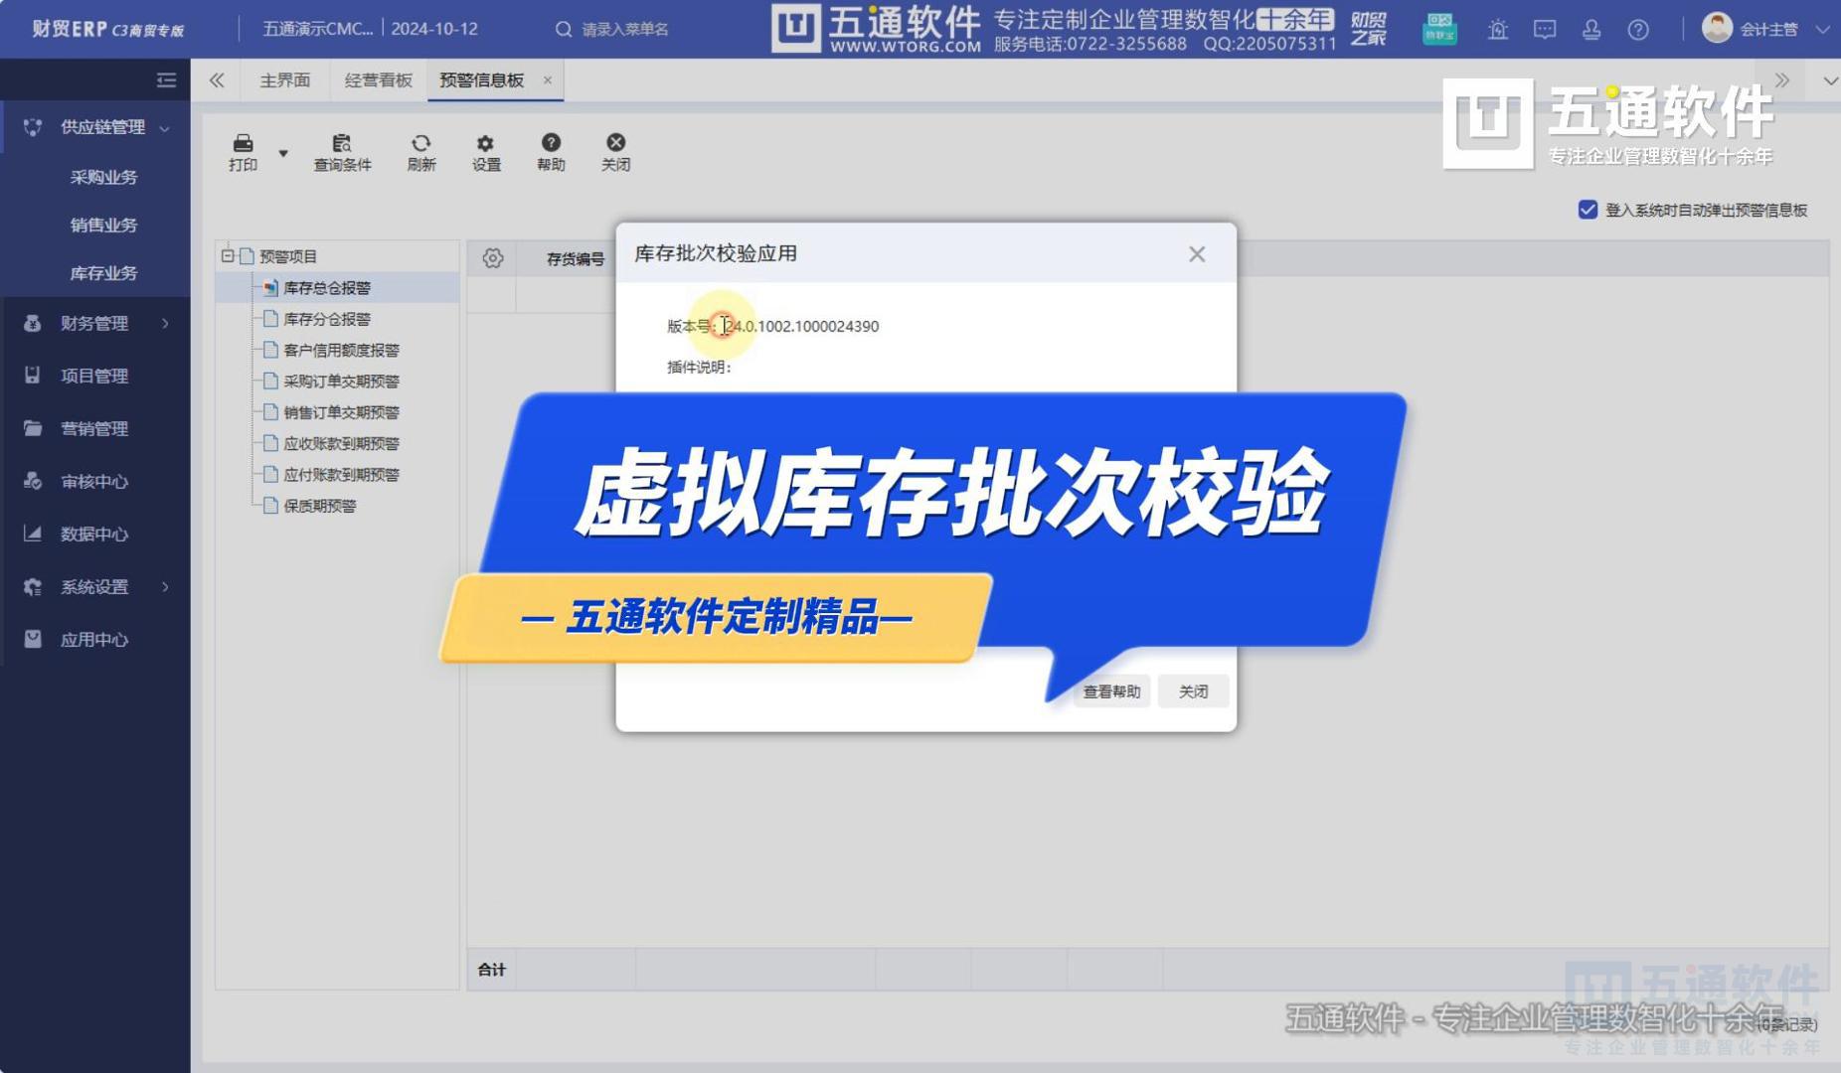This screenshot has height=1073, width=1841.
Task: Switch to the 主界面 tab
Action: tap(284, 80)
